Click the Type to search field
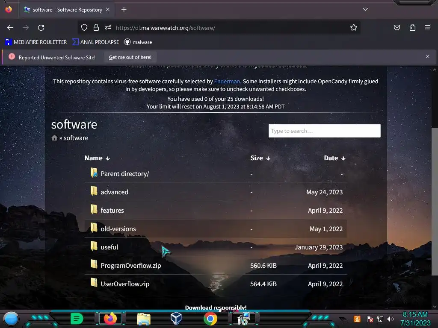The width and height of the screenshot is (438, 328). click(324, 131)
